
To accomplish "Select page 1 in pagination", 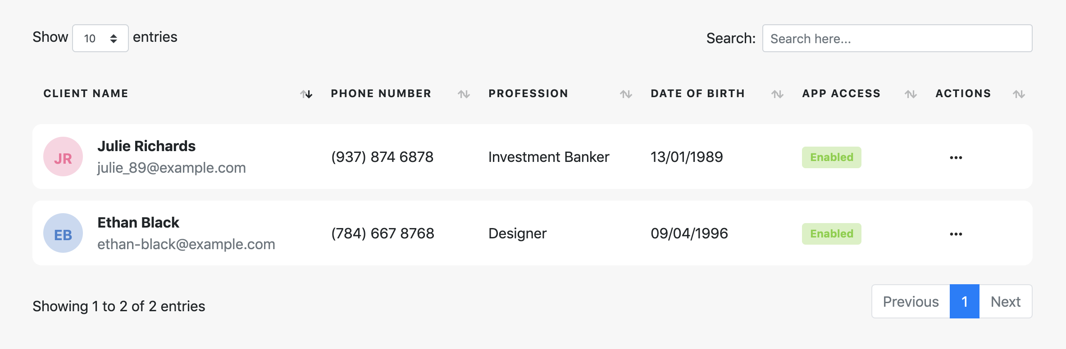I will (965, 301).
